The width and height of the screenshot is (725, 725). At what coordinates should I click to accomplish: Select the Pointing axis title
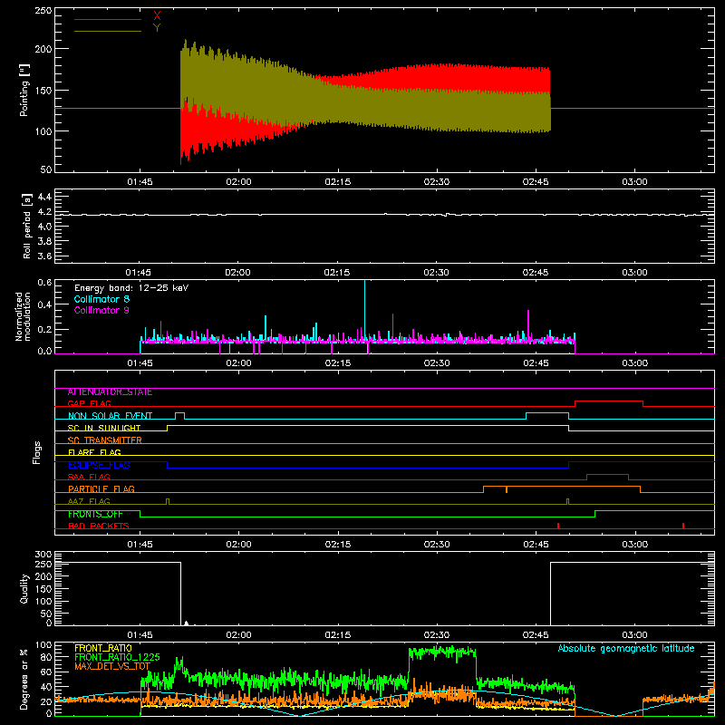click(x=24, y=90)
